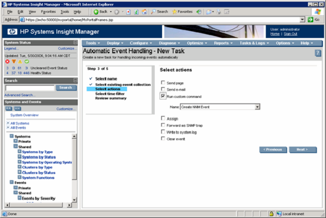Click the HP logo in banner

12,31
